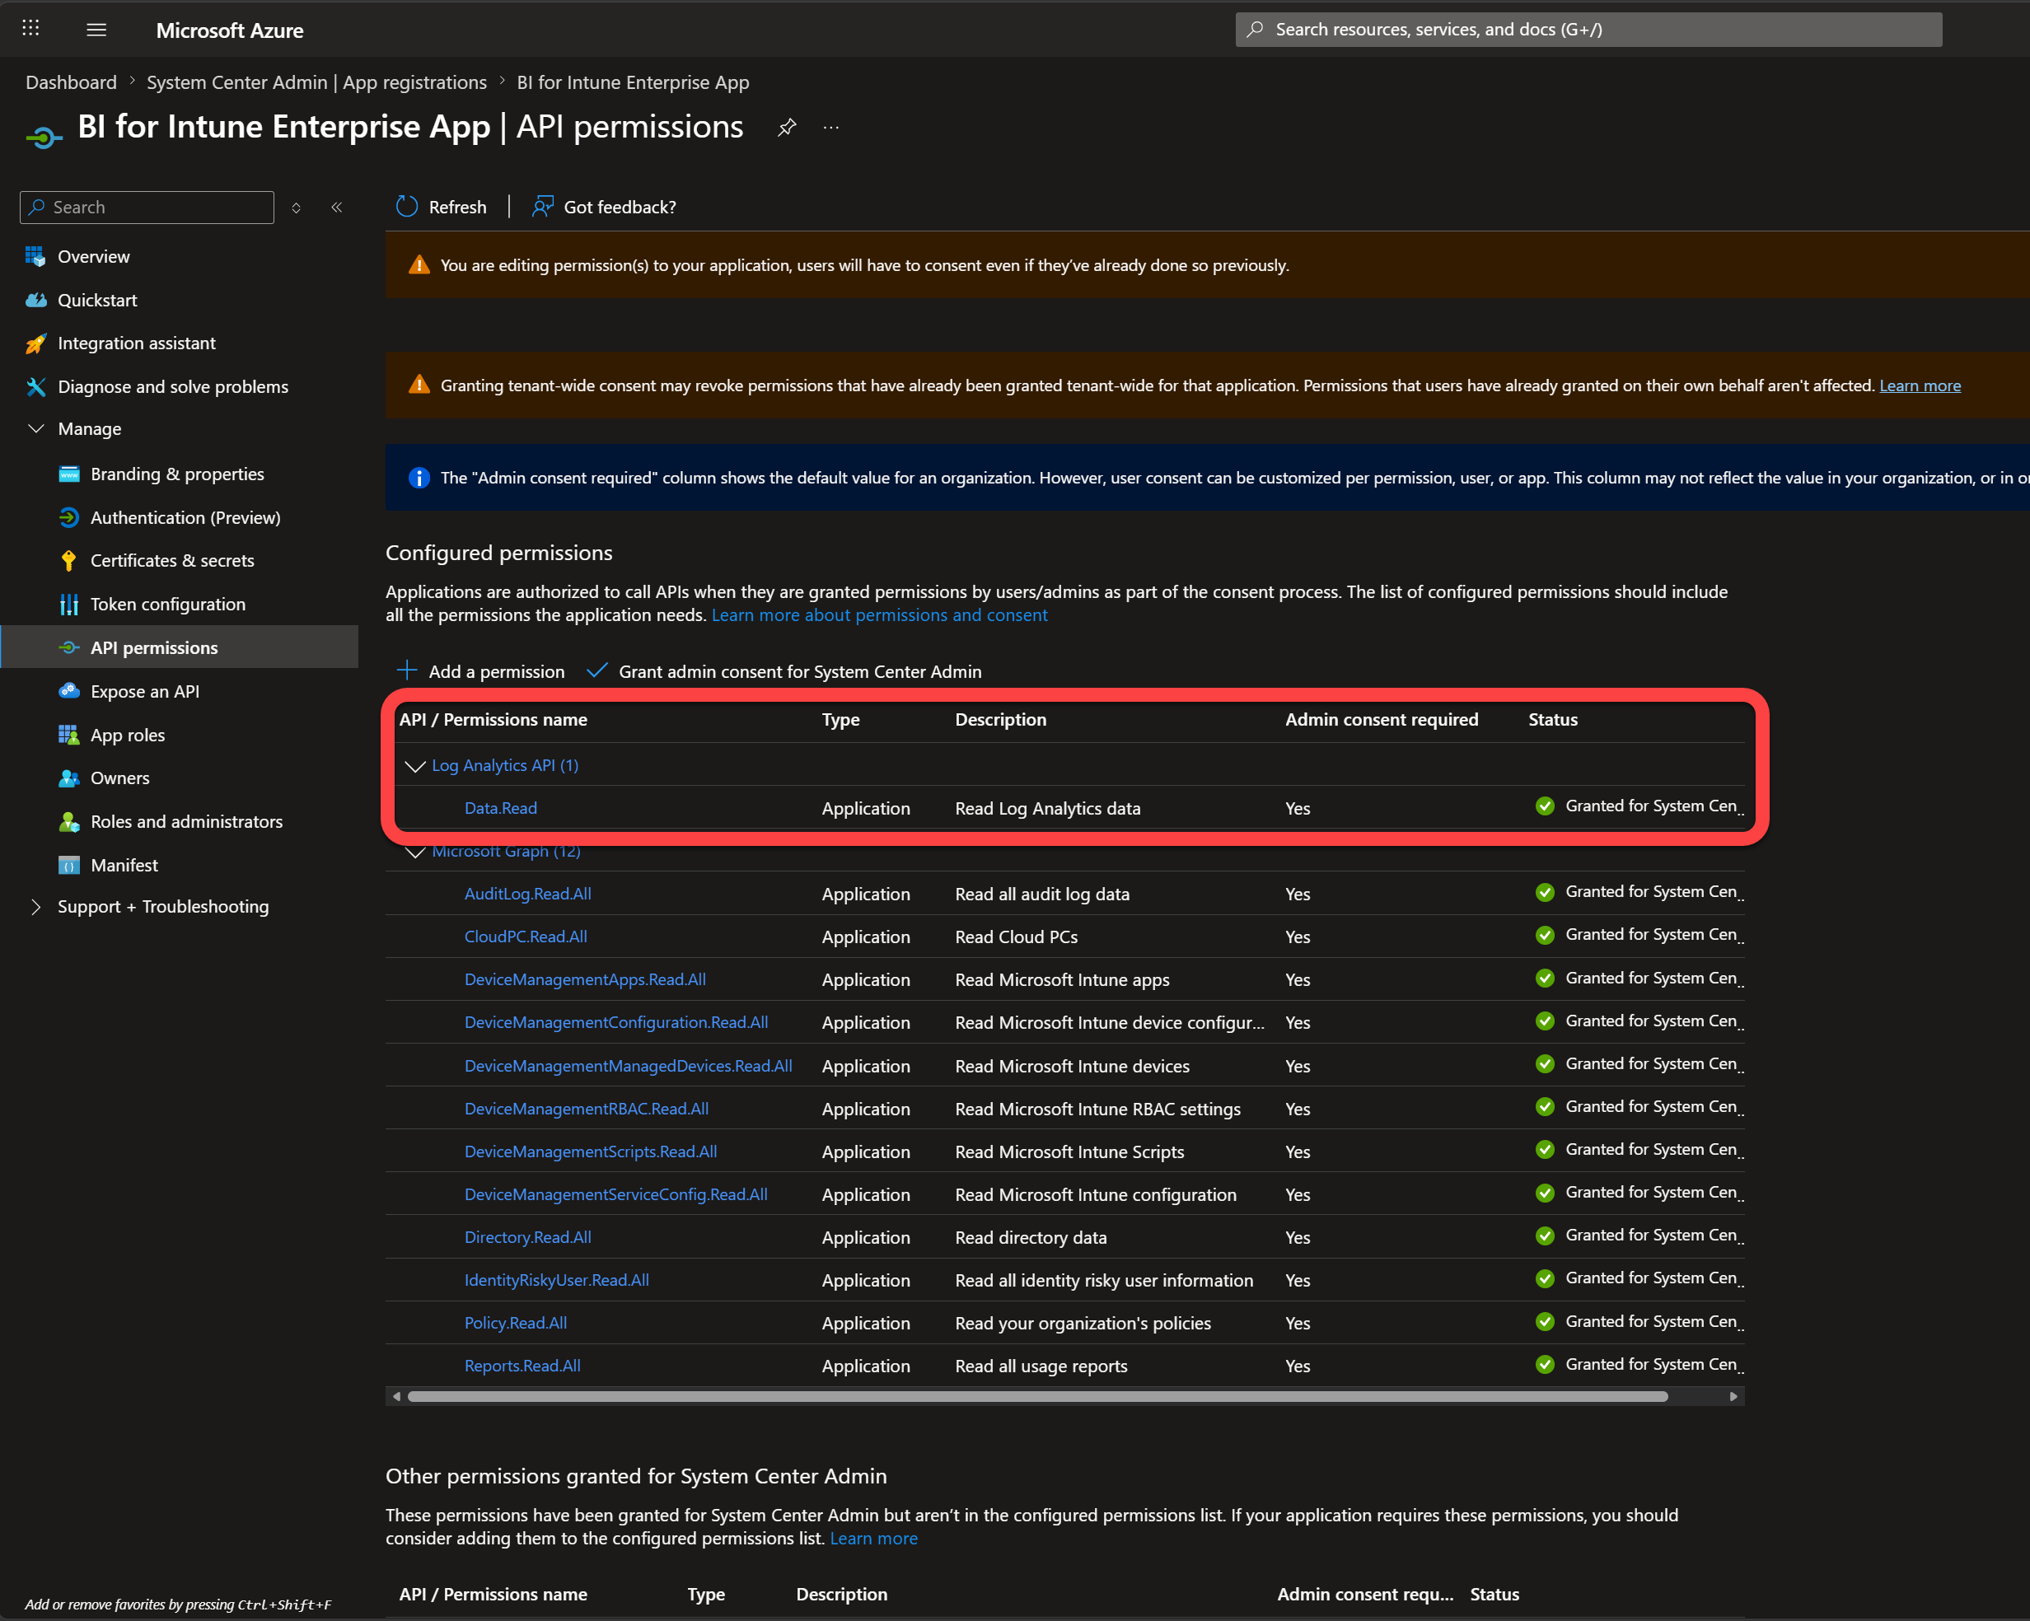This screenshot has height=1621, width=2030.
Task: Click the Authentication (Preview) icon
Action: tap(68, 518)
